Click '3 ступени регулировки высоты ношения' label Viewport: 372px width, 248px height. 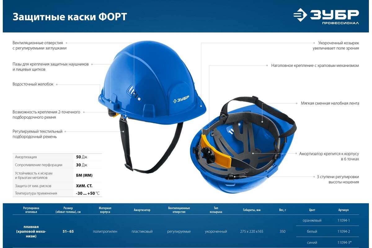[338, 179]
